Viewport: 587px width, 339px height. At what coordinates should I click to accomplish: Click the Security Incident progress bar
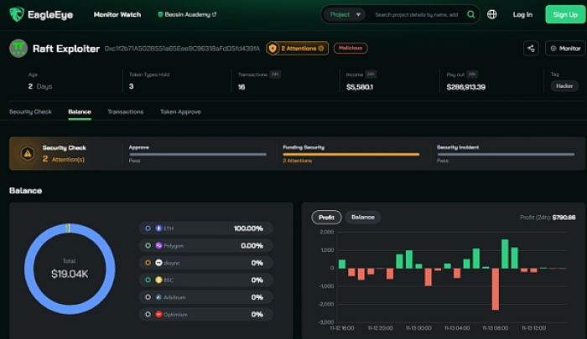tap(506, 154)
